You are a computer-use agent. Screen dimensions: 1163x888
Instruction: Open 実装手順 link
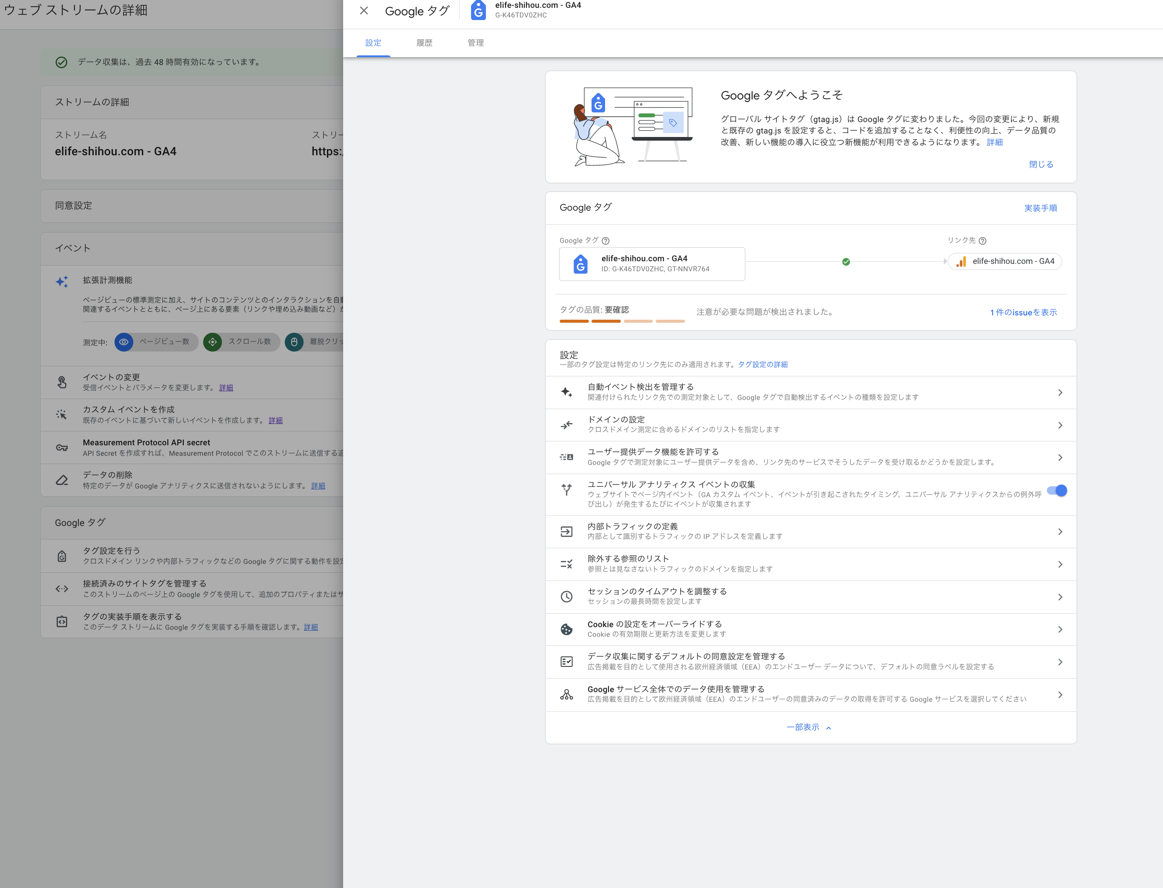tap(1040, 208)
